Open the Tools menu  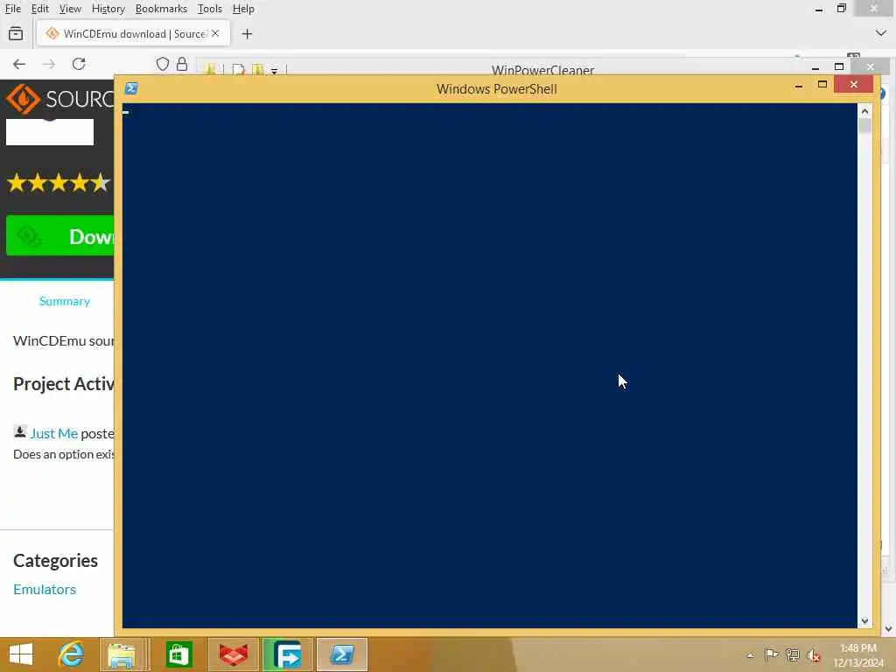click(x=210, y=9)
